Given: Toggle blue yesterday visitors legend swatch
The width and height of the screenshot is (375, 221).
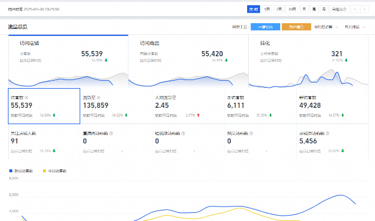Looking at the screenshot, I should tap(10, 171).
